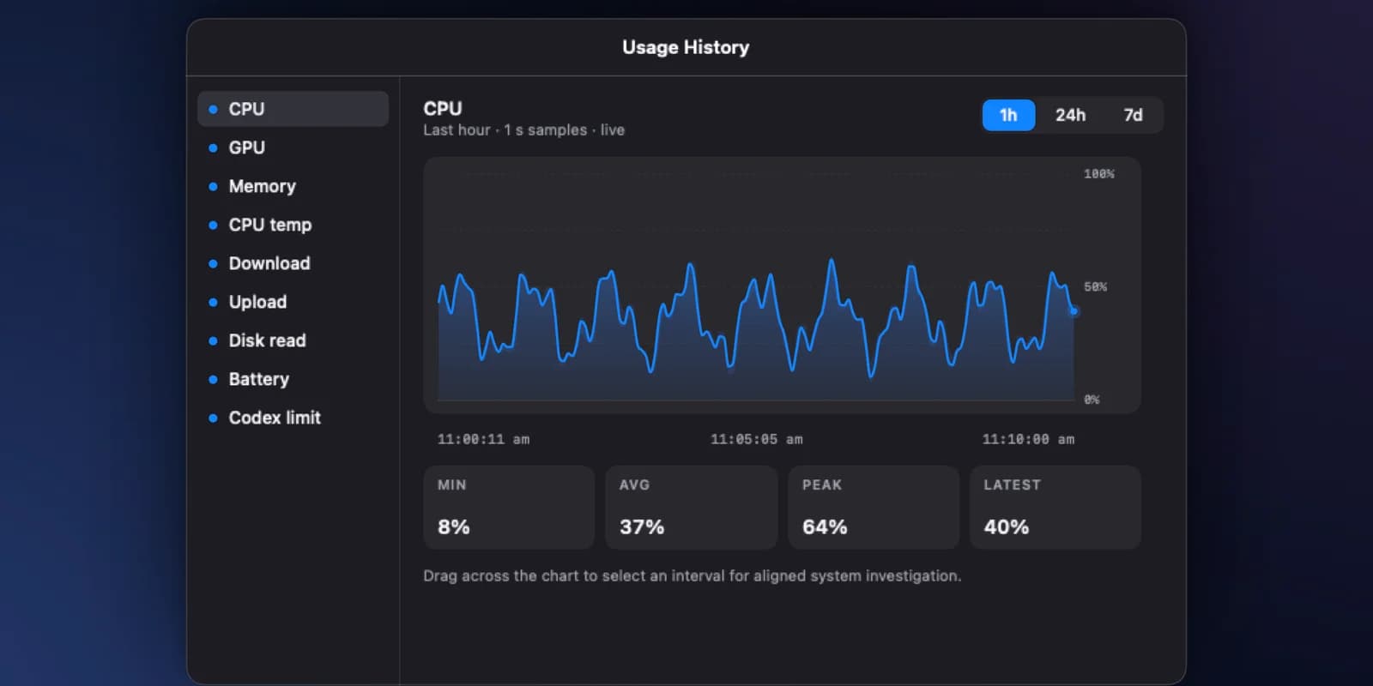Click the LATEST 40% stat card
Image resolution: width=1373 pixels, height=686 pixels.
click(1055, 507)
